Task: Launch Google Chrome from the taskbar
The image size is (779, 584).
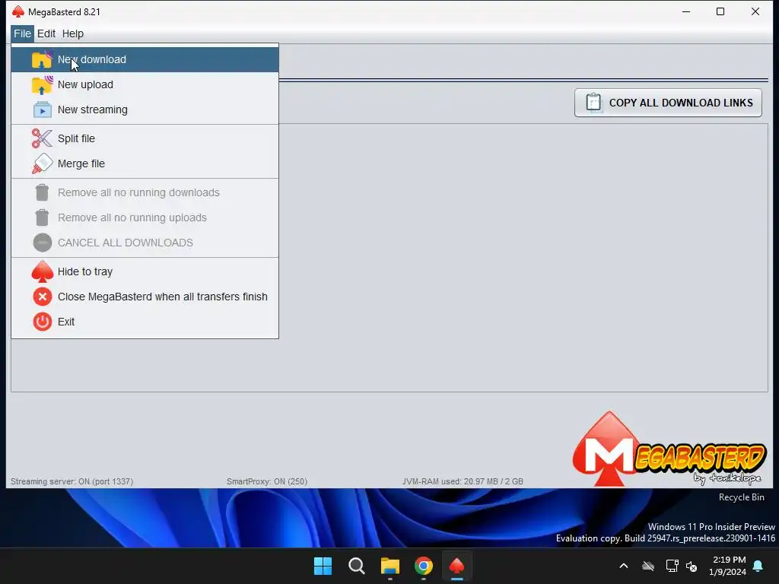Action: (423, 566)
